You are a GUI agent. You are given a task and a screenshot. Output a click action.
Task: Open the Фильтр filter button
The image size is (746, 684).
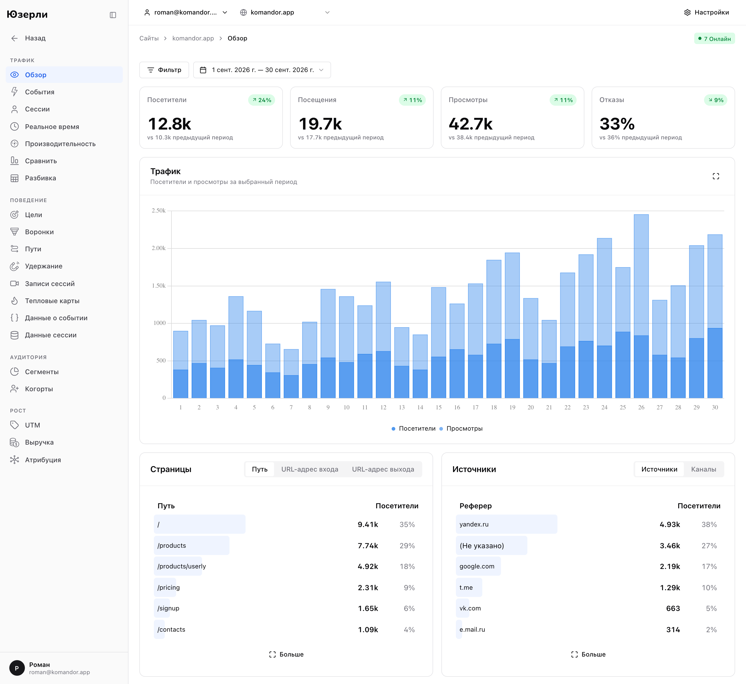(x=164, y=70)
